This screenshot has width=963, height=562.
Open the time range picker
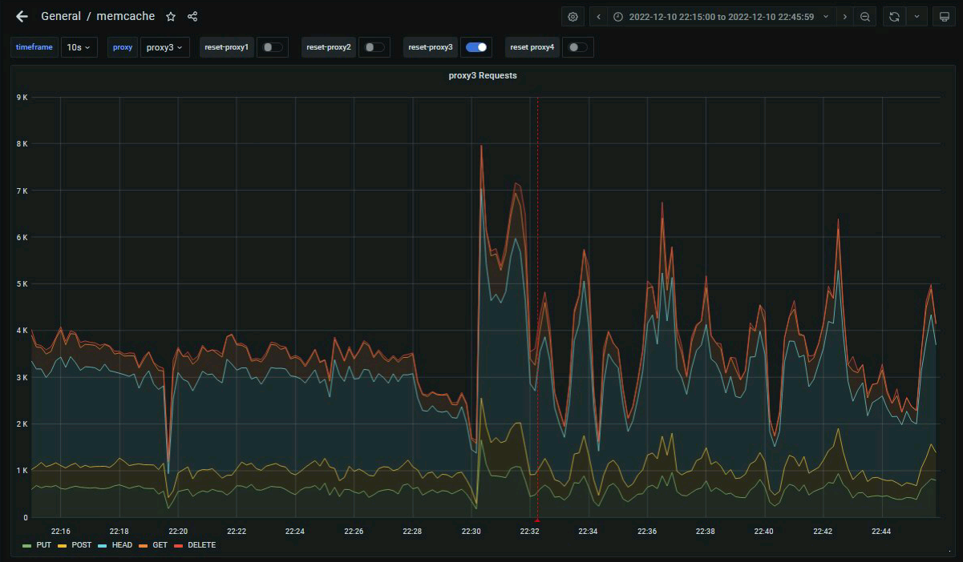tap(719, 17)
